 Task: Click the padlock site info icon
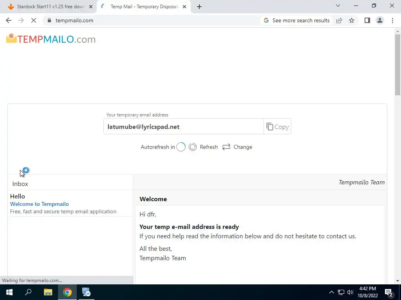(49, 20)
